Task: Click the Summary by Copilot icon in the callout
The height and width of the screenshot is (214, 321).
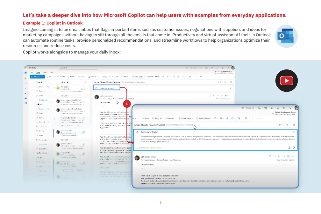Action: coord(137,132)
